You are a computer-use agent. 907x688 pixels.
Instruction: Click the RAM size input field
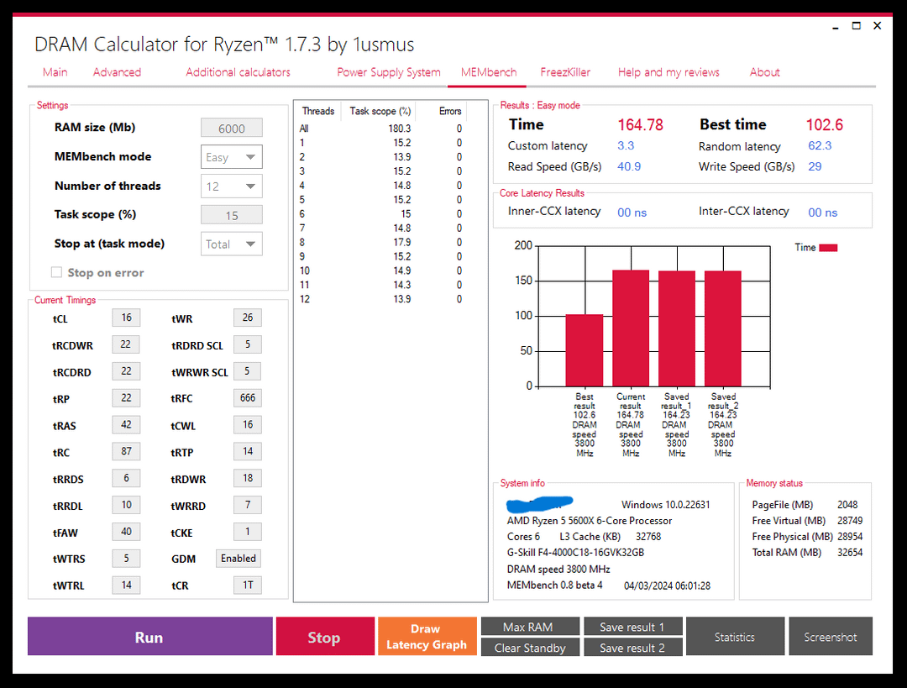click(232, 129)
